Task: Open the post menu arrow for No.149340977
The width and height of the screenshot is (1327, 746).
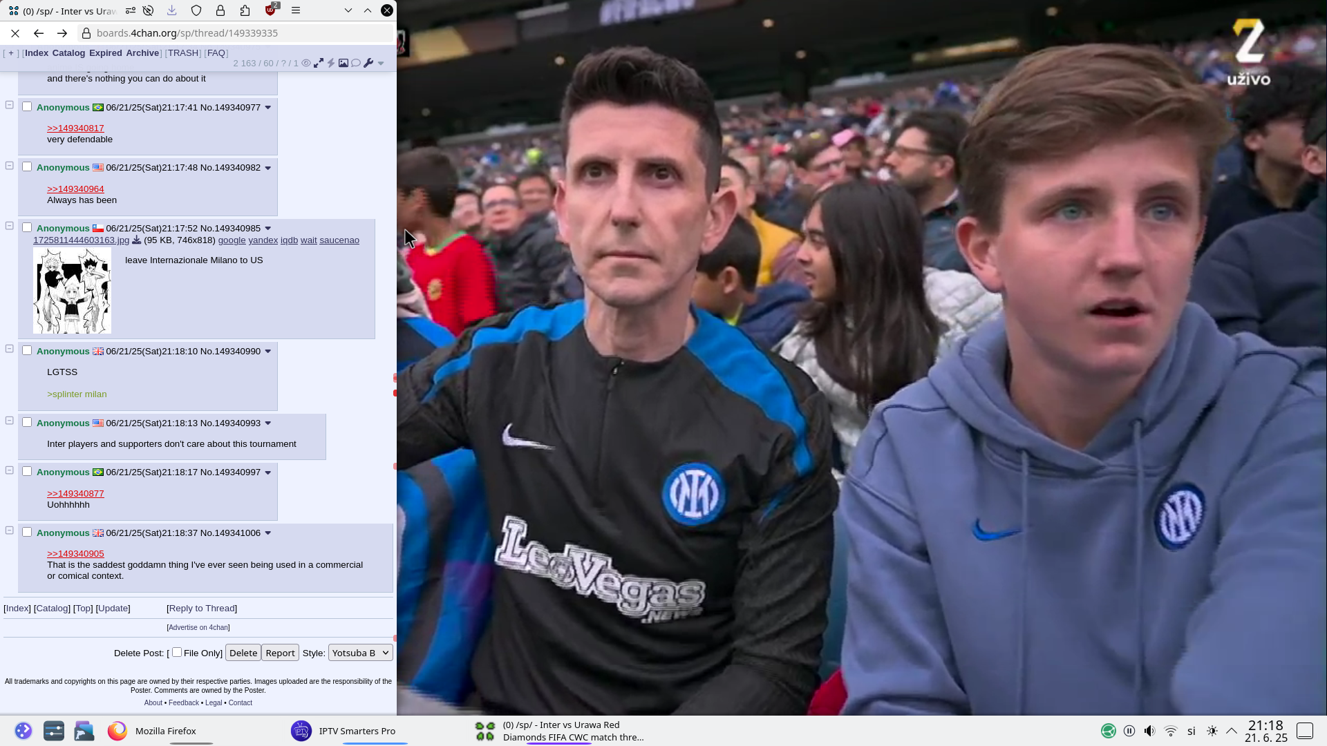Action: coord(268,108)
